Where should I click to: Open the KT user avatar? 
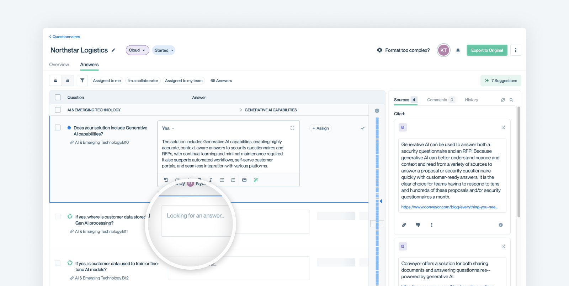pyautogui.click(x=443, y=50)
